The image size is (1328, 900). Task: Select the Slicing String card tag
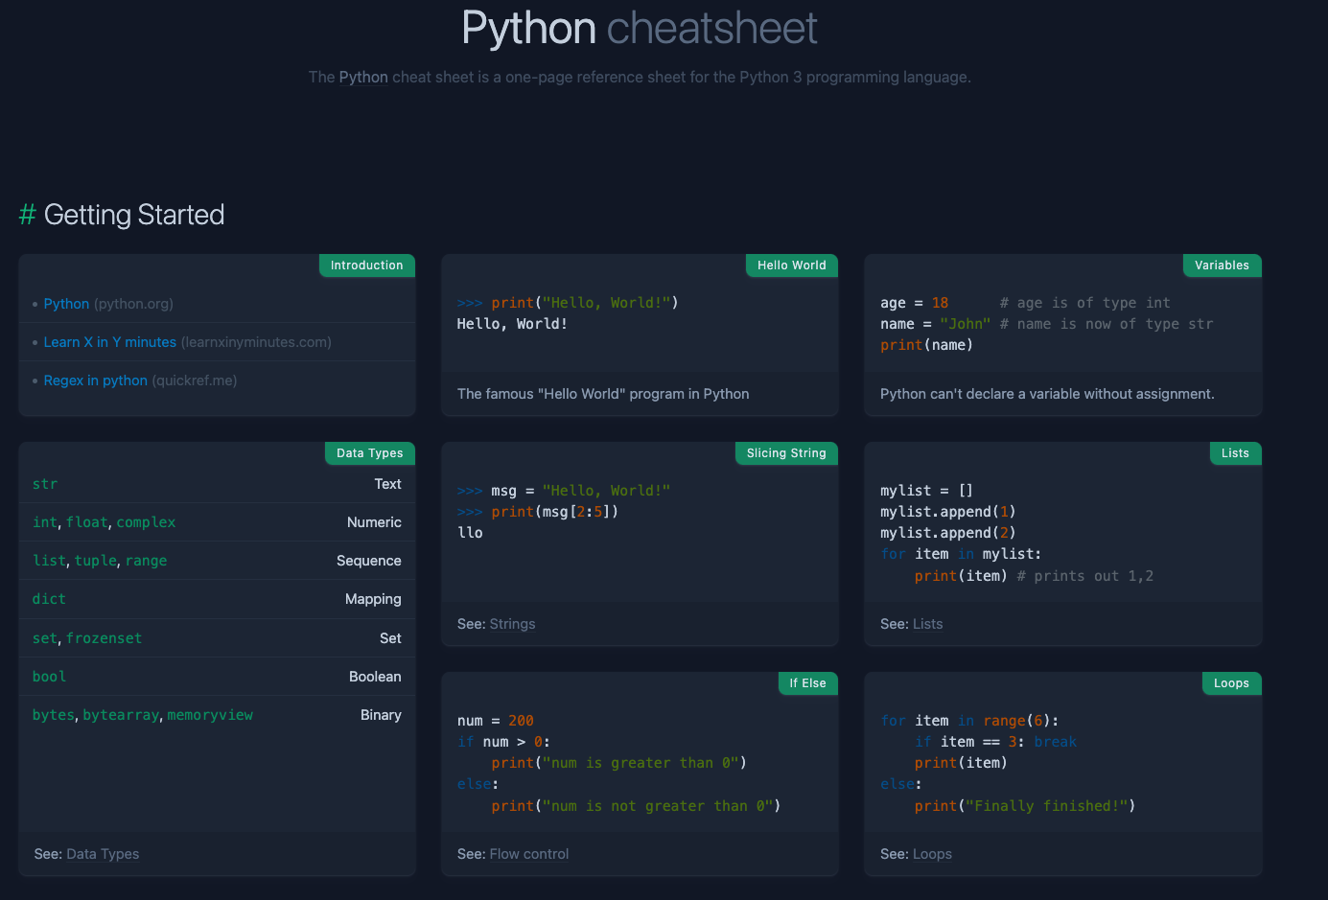click(786, 453)
